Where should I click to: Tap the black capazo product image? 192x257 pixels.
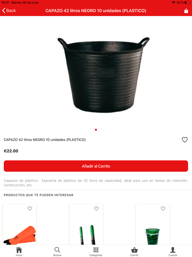point(103,75)
